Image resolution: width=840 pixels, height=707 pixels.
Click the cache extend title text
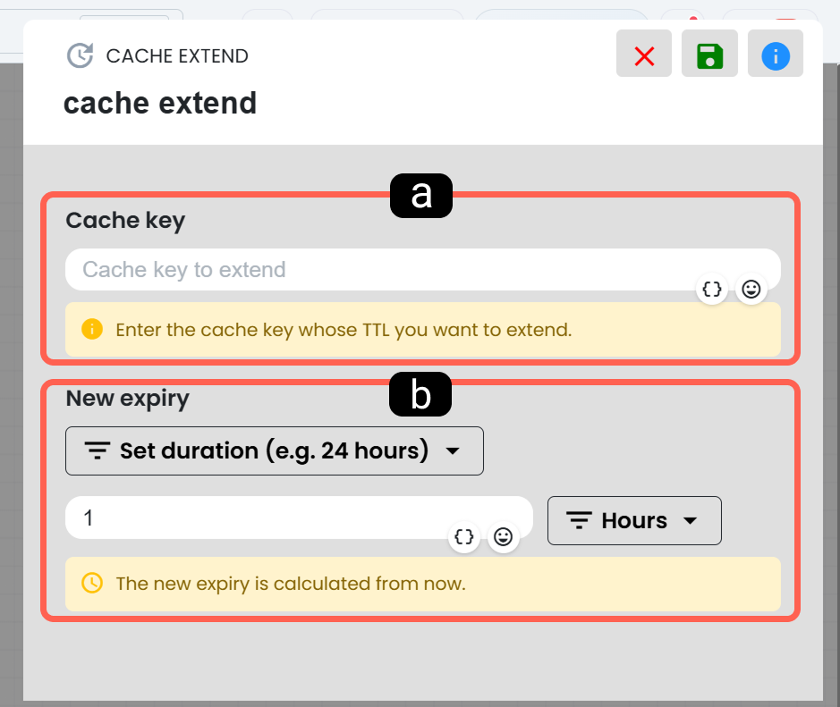click(160, 104)
